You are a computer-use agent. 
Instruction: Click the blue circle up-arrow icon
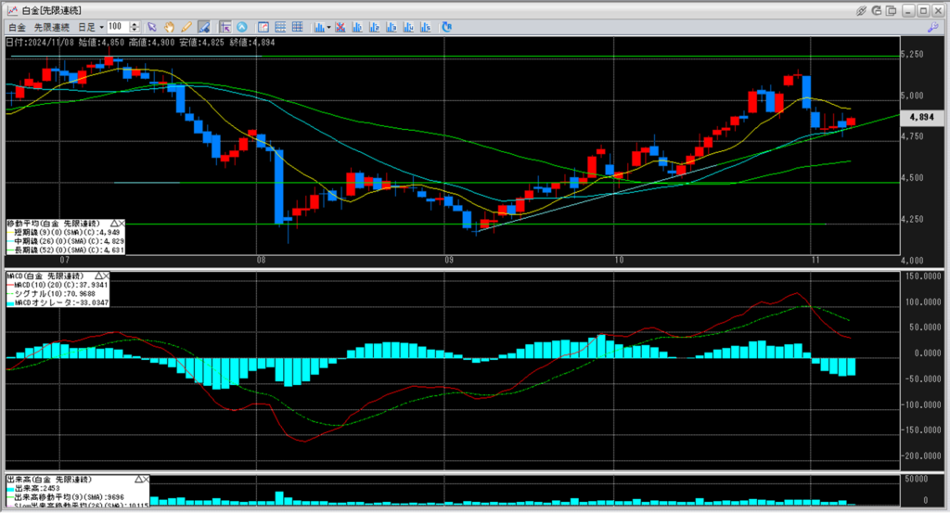point(241,27)
